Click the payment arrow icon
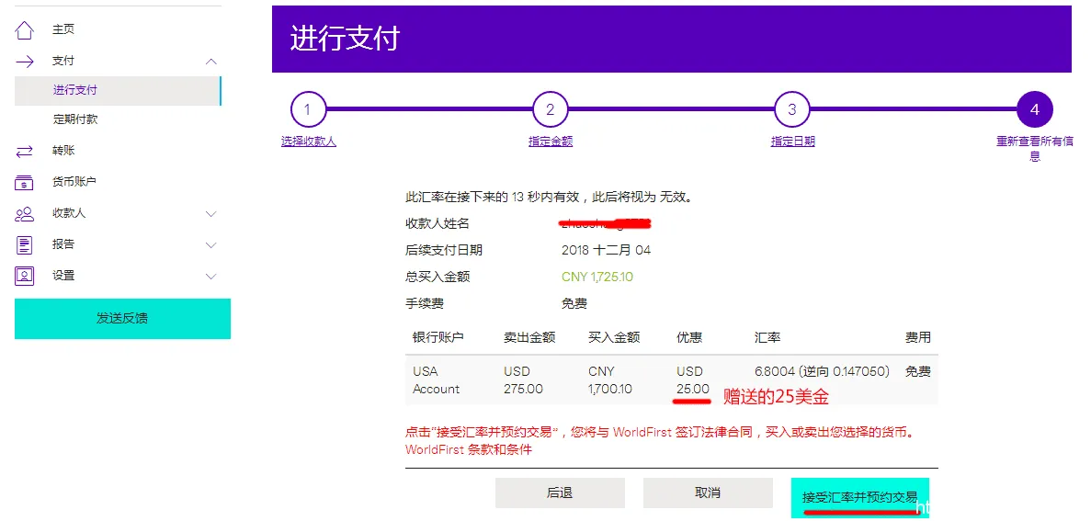Viewport: 1091px width, 521px height. click(x=24, y=62)
